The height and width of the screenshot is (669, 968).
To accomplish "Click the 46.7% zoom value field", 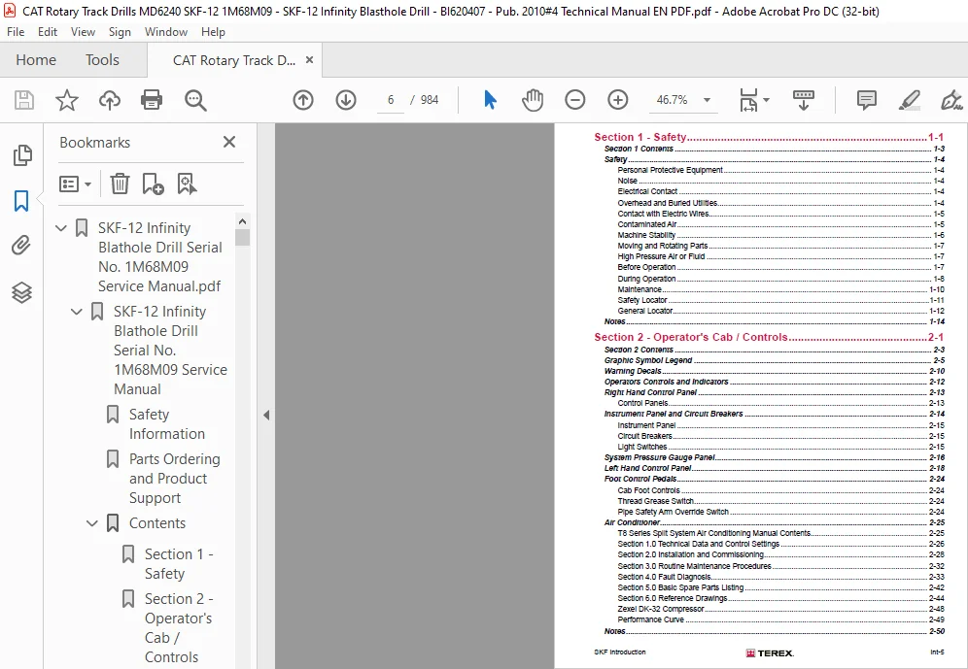I will tap(672, 100).
